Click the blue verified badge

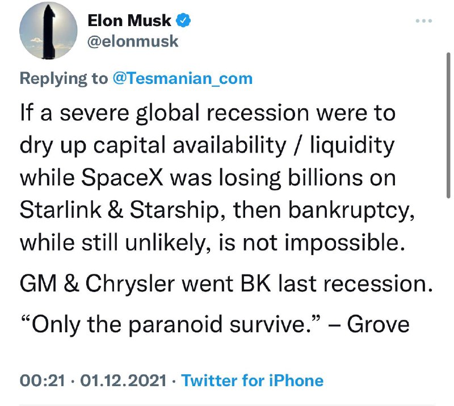click(x=183, y=20)
